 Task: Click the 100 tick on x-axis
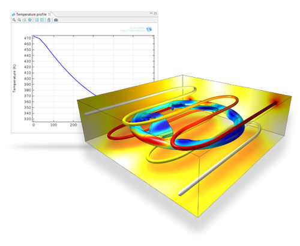pyautogui.click(x=53, y=125)
